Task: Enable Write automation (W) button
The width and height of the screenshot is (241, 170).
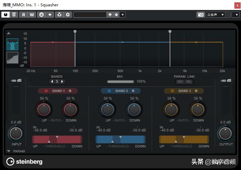Action: pos(32,15)
